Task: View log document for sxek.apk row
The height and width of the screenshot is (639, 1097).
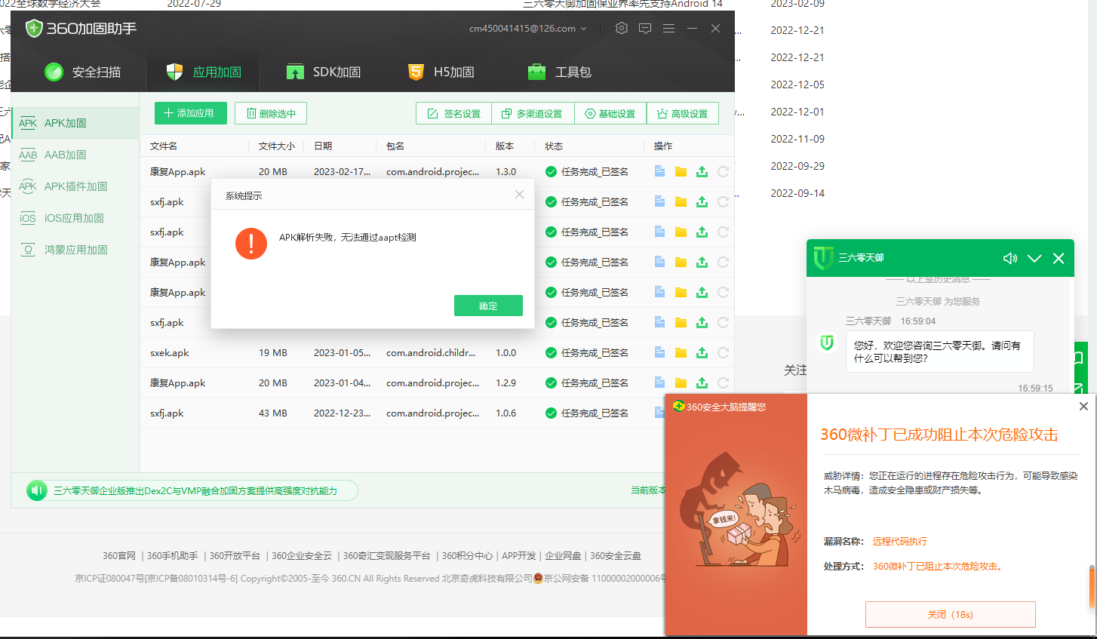Action: pyautogui.click(x=659, y=352)
